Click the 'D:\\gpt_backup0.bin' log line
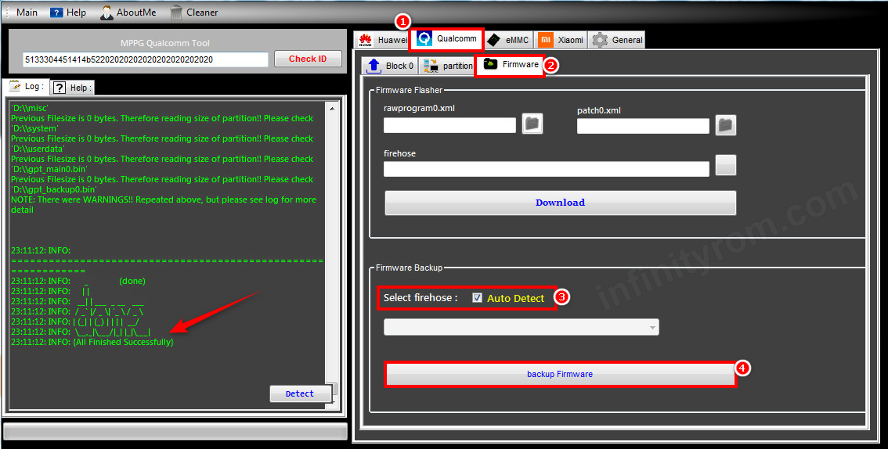Image resolution: width=888 pixels, height=449 pixels. coord(54,189)
